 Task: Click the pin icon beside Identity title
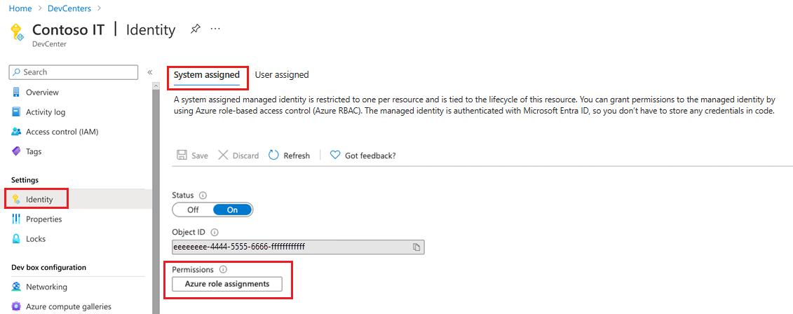pyautogui.click(x=196, y=29)
